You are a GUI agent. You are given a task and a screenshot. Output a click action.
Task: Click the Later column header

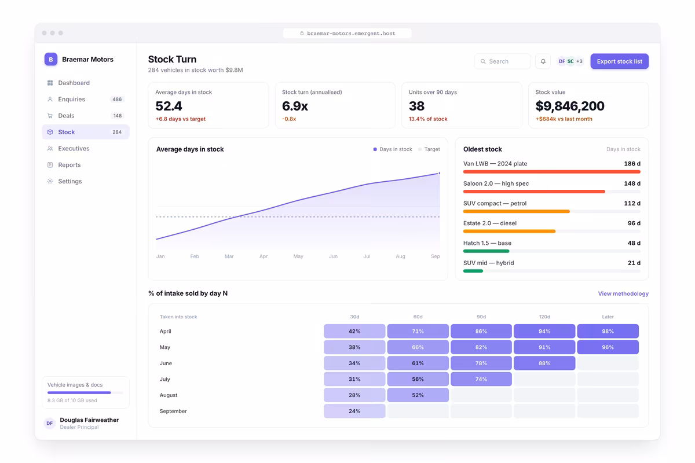coord(608,317)
